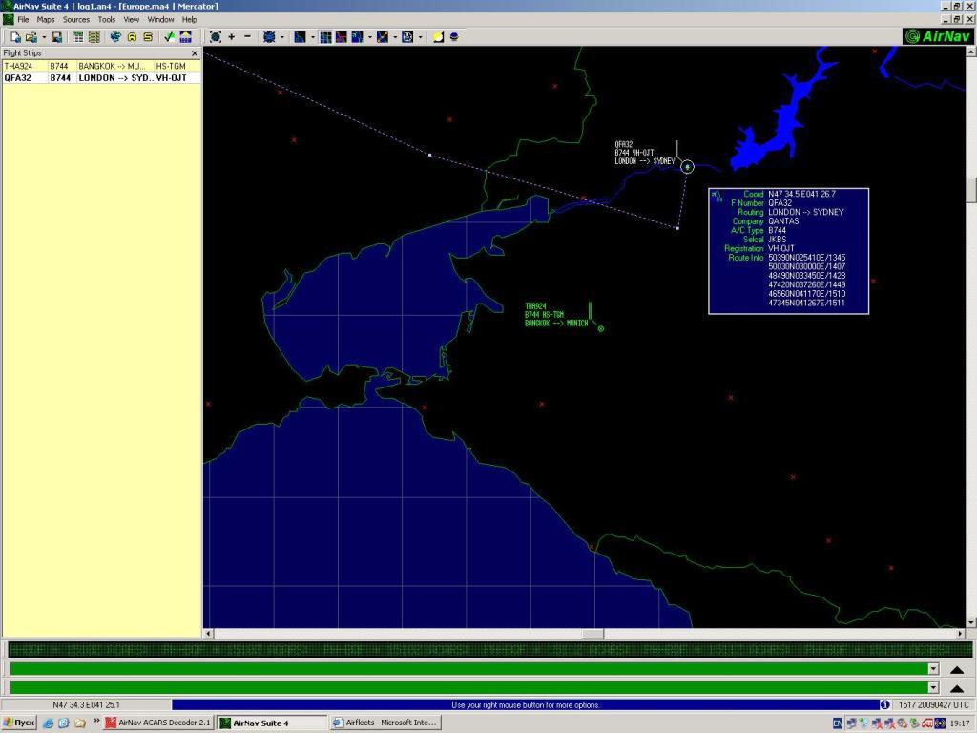Click the red-lined map overlay icon
Image resolution: width=977 pixels, height=733 pixels.
pos(342,37)
